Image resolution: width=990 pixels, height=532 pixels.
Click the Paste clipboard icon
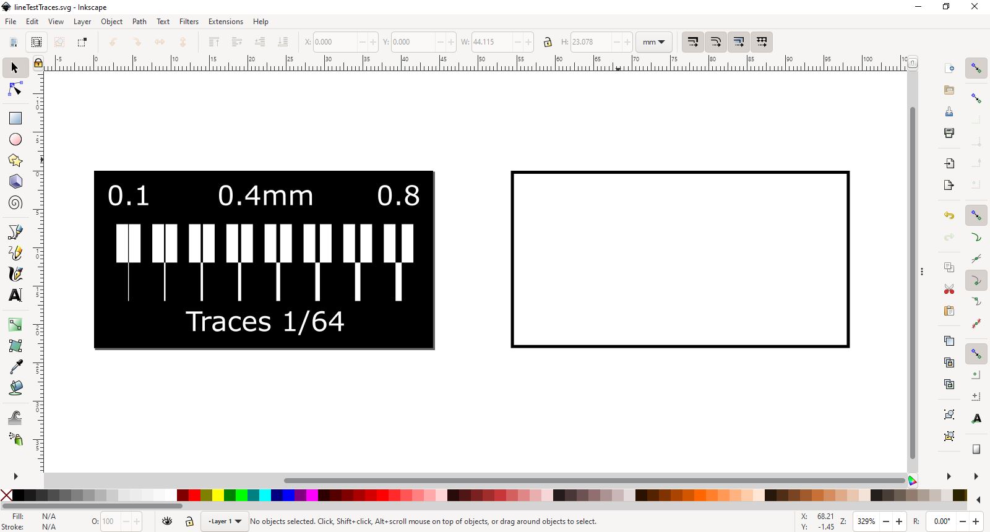[949, 311]
